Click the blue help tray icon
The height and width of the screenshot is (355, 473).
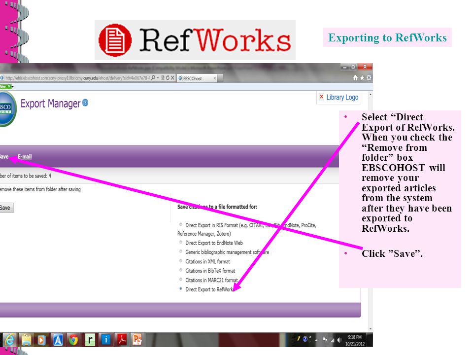(305, 339)
